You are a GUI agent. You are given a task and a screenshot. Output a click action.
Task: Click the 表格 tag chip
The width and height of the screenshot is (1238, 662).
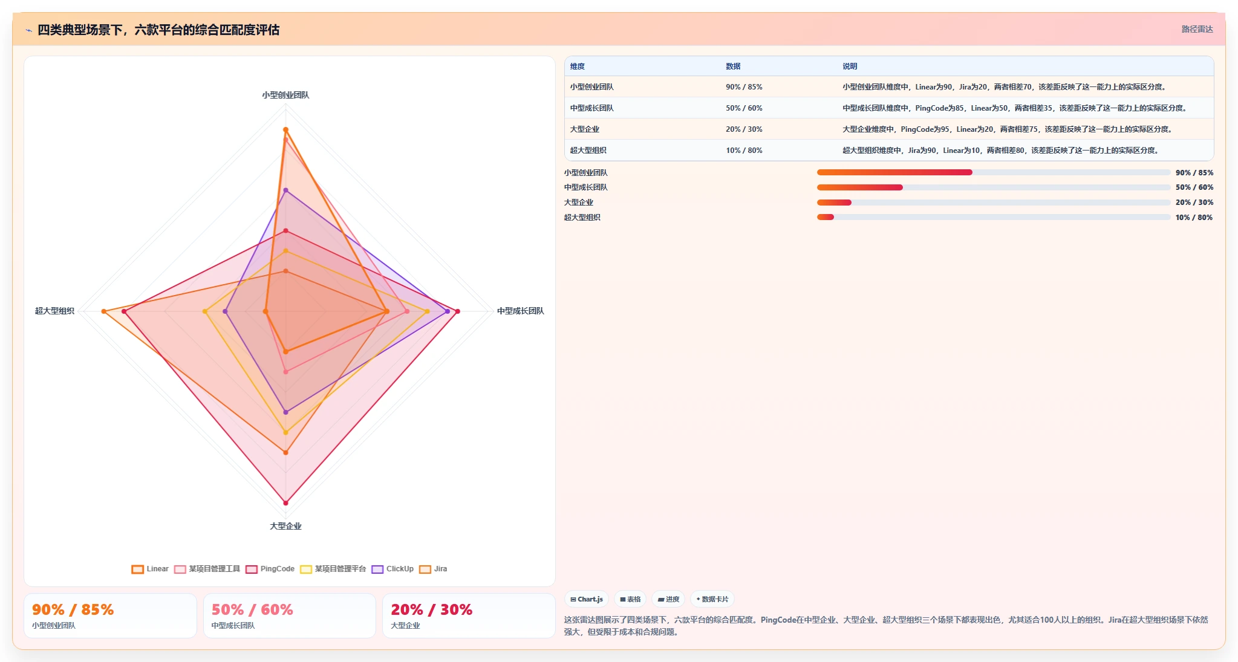pos(630,599)
